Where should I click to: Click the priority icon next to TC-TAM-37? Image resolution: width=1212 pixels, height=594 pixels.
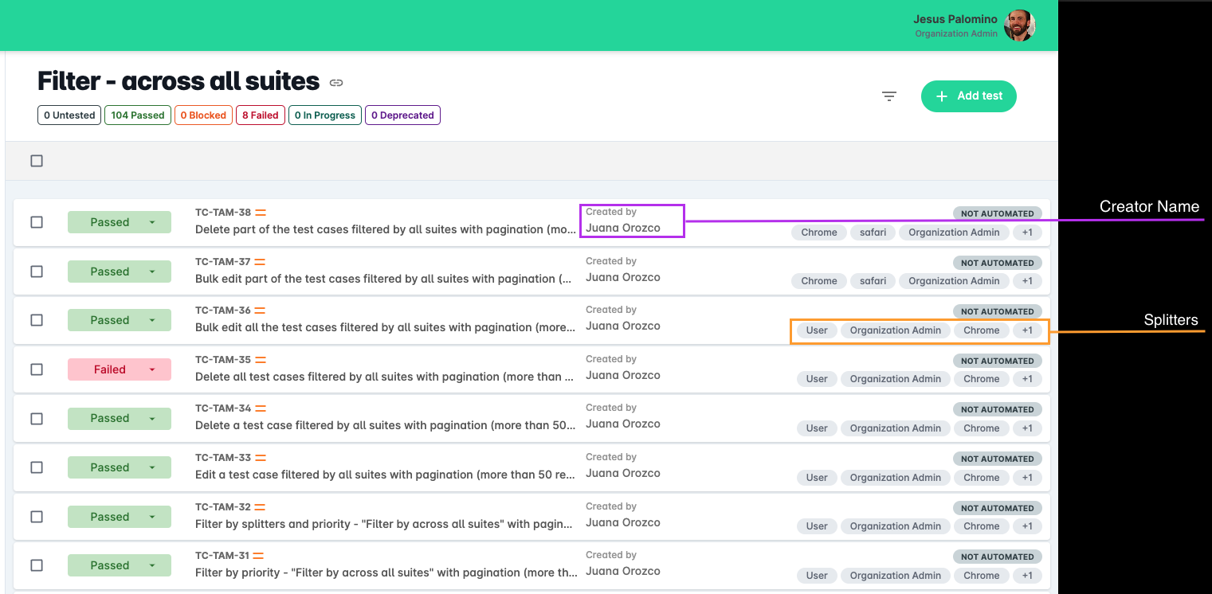point(261,262)
